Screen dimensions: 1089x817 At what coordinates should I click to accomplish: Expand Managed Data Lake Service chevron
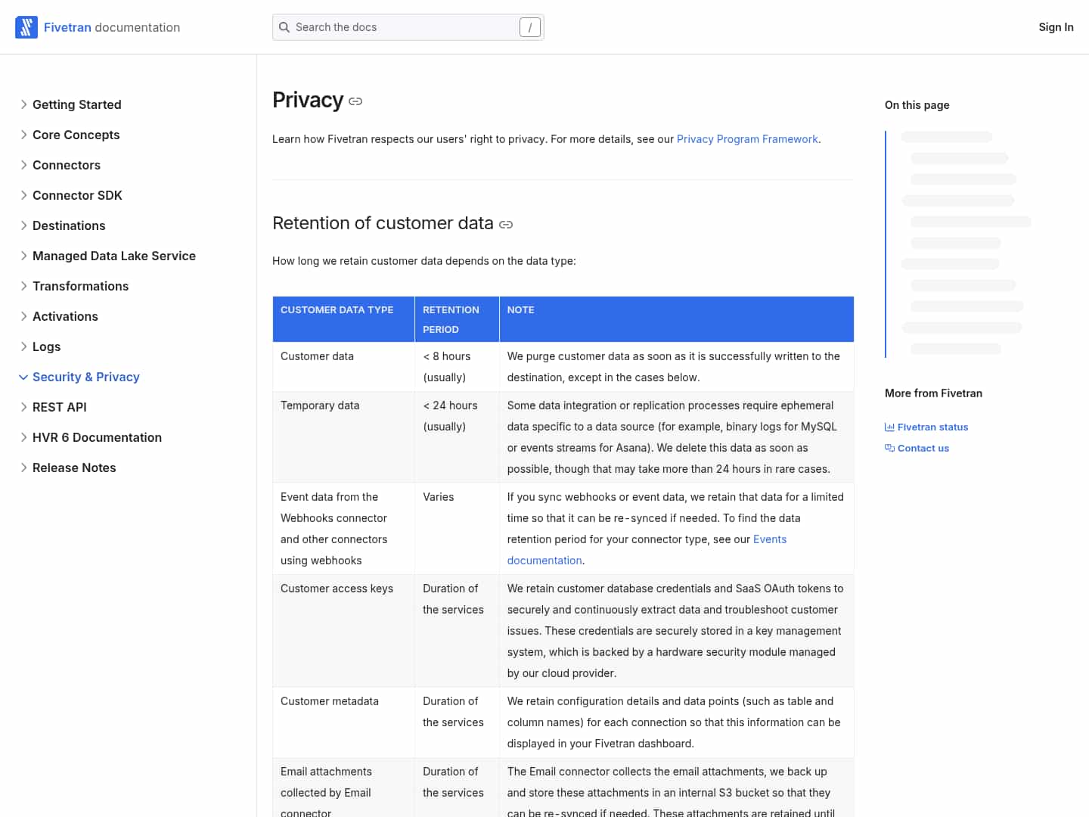(x=23, y=256)
